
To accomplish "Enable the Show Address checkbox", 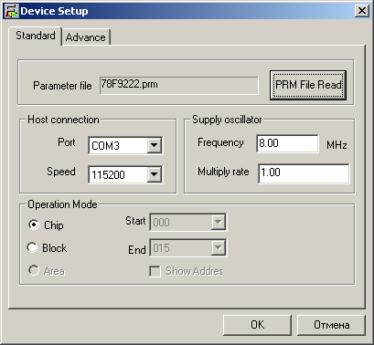I will [155, 271].
